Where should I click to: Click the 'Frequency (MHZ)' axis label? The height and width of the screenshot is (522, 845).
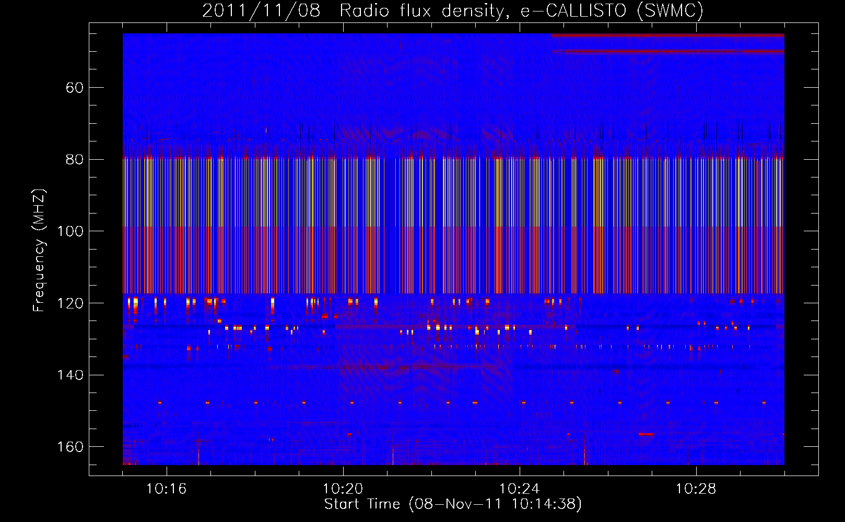tap(40, 251)
